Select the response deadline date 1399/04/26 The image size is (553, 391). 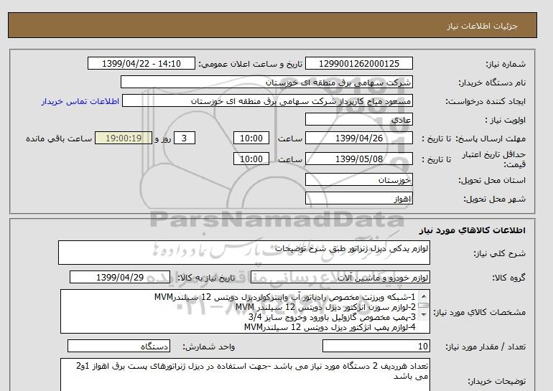(x=359, y=138)
